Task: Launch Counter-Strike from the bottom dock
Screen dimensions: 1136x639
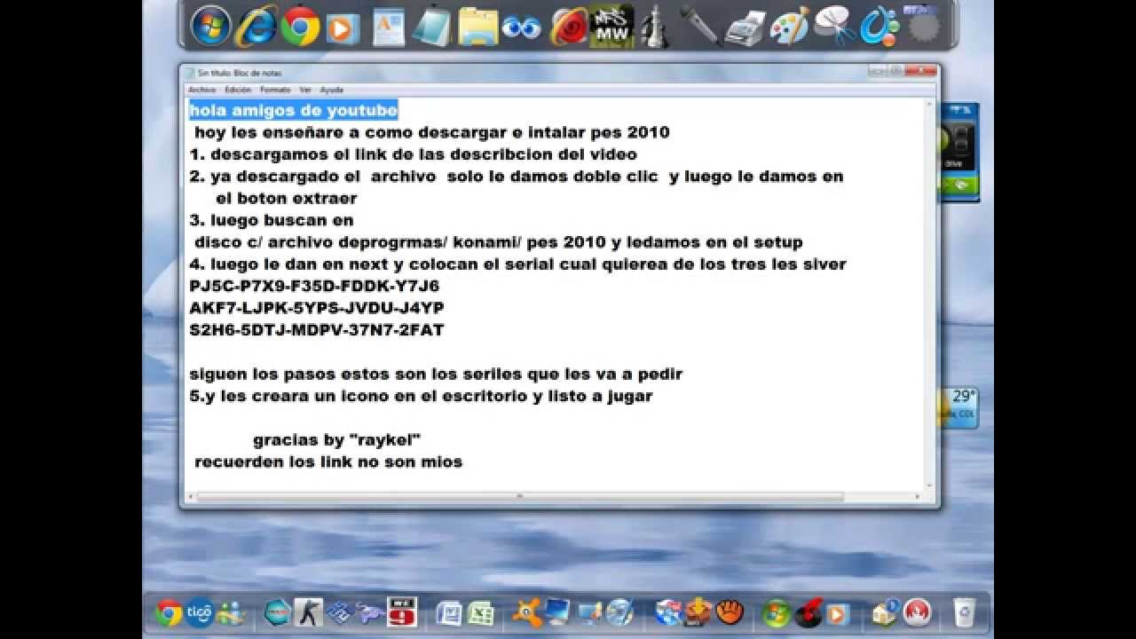Action: (308, 612)
